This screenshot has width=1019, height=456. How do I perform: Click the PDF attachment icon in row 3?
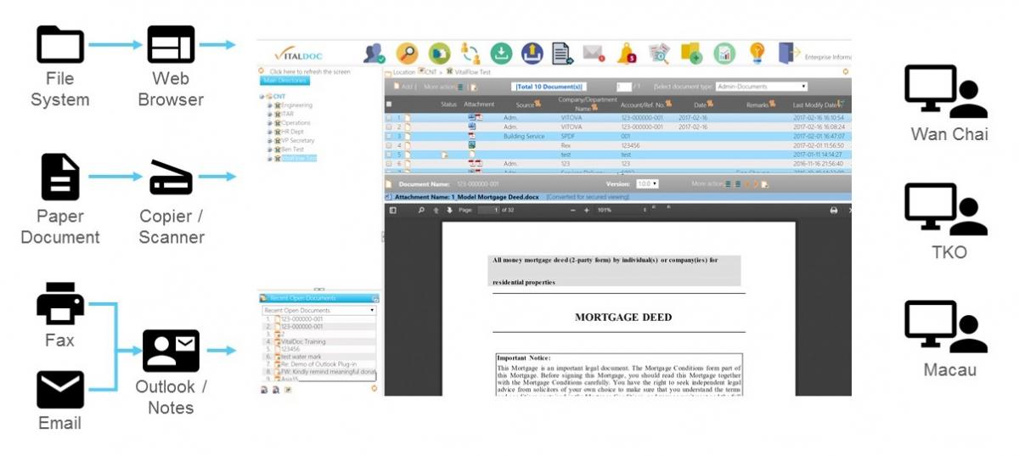tap(471, 136)
